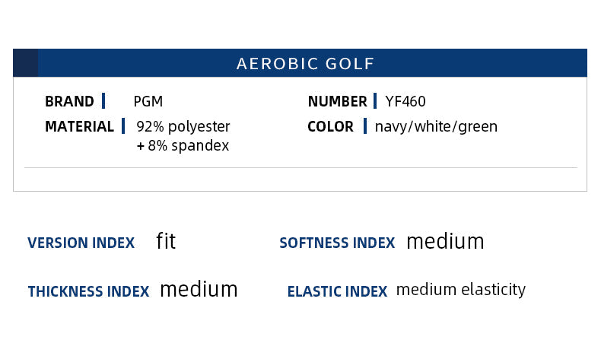Image resolution: width=601 pixels, height=359 pixels.
Task: Click the ELASTIC INDEX heading
Action: [x=337, y=291]
